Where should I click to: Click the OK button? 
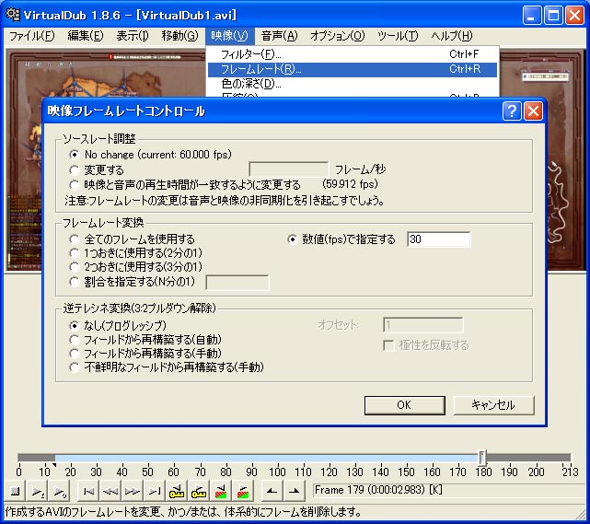click(404, 405)
